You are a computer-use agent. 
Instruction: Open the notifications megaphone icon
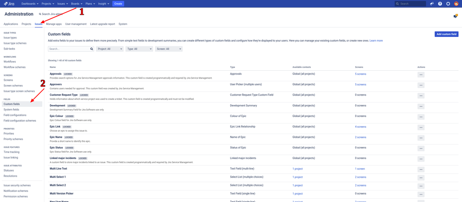point(432,4)
